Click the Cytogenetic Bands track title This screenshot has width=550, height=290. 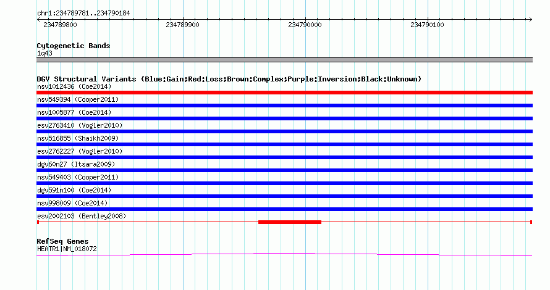(74, 46)
